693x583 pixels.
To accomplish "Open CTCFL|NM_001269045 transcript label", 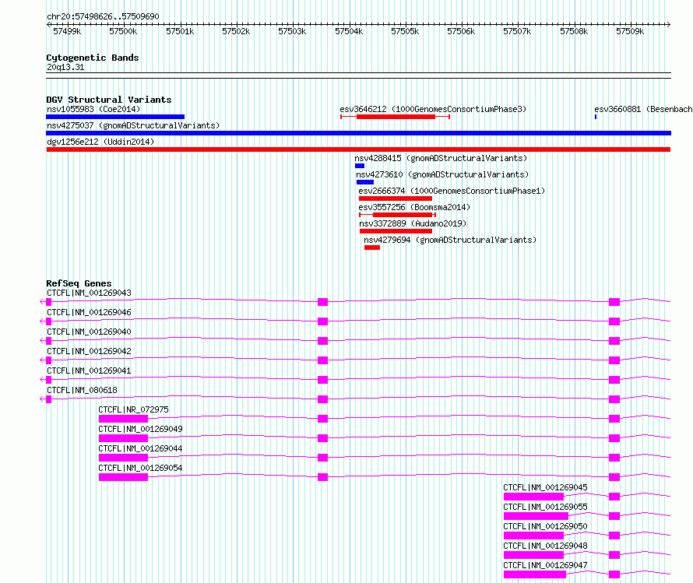I will pos(545,487).
